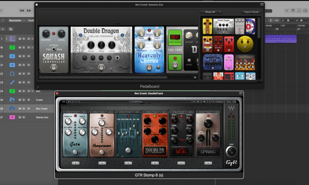Record-enable track 21
Image resolution: width=309 pixels, height=185 pixels.
(x=29, y=65)
